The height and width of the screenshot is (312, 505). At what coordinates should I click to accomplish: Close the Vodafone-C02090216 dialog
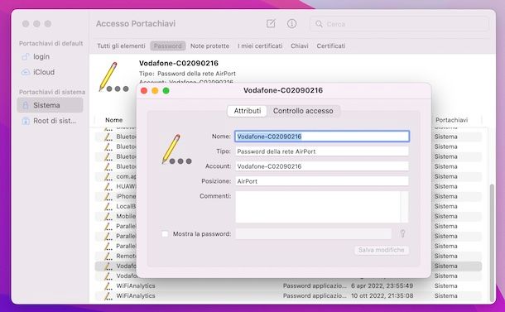(x=144, y=91)
